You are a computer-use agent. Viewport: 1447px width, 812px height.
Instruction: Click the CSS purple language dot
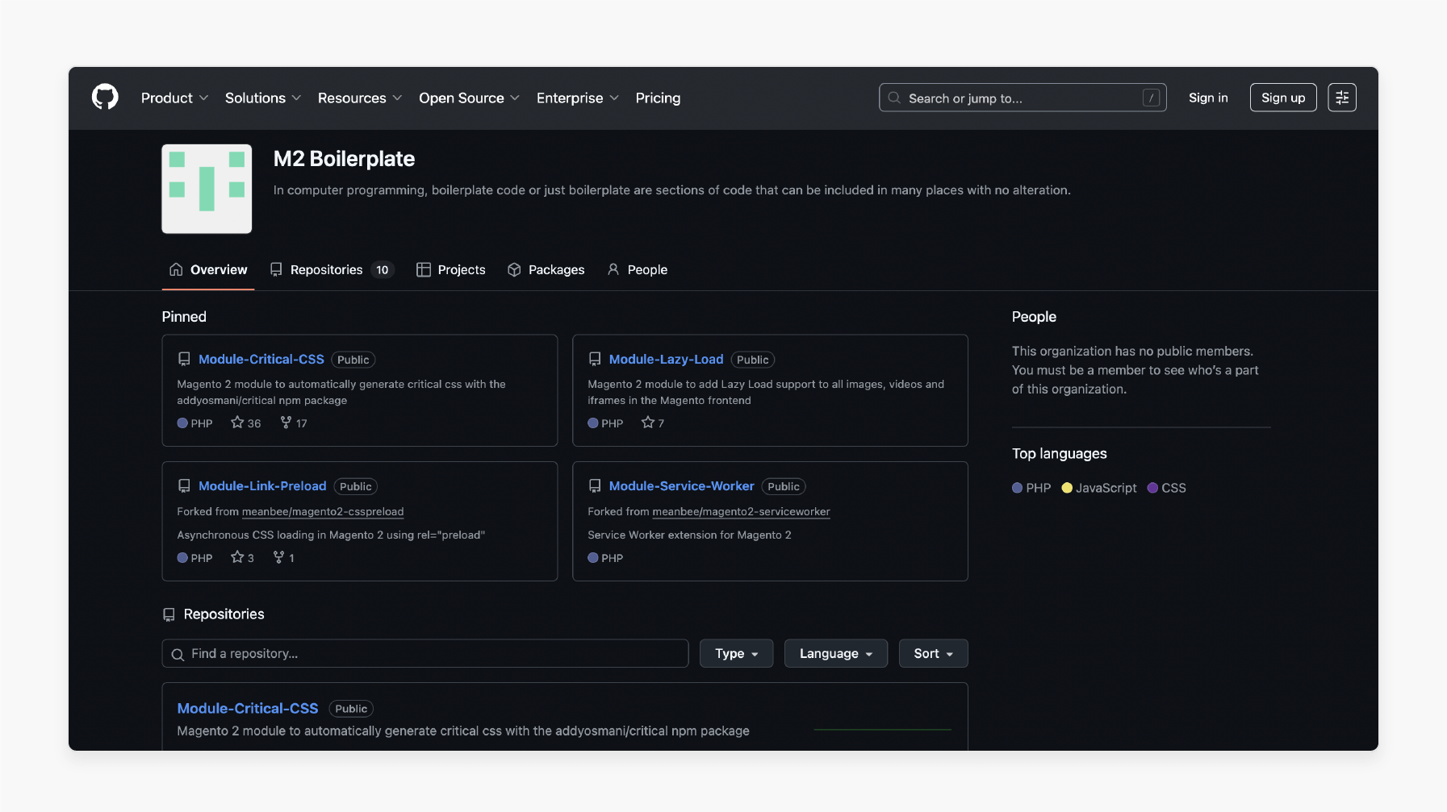1152,488
